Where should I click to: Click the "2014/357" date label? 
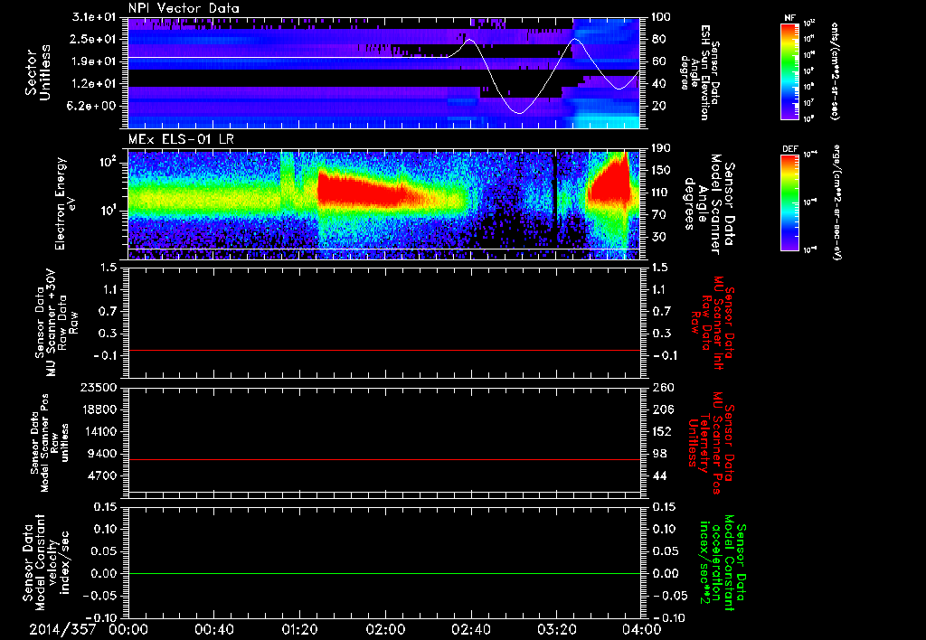click(62, 629)
